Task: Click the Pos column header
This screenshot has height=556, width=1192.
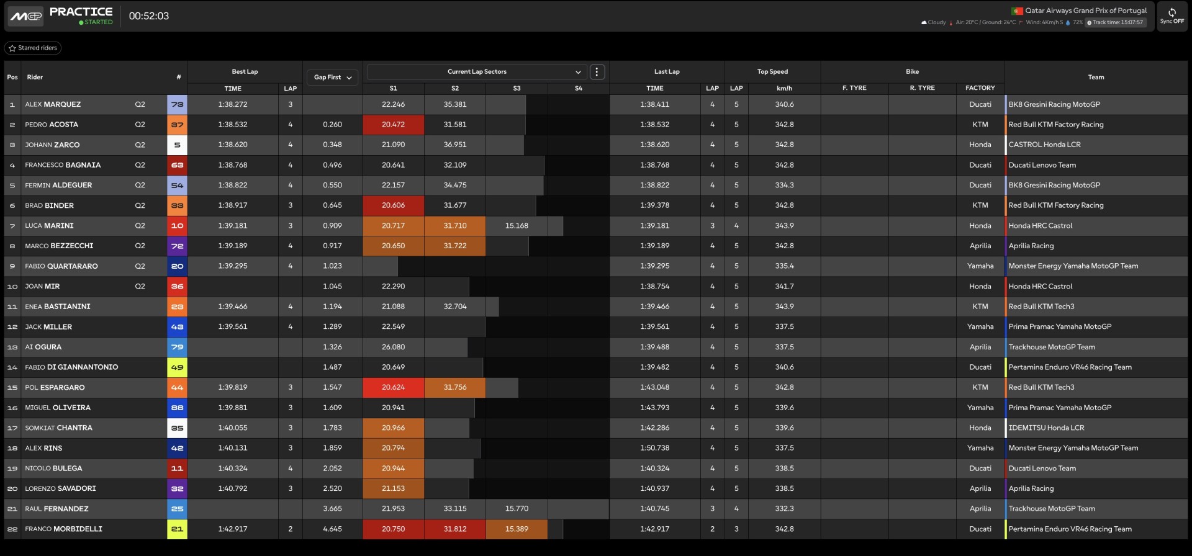Action: 12,78
